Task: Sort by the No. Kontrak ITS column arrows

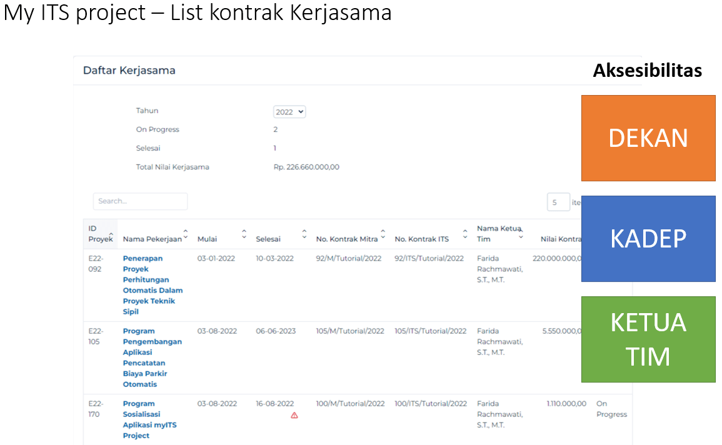Action: coord(465,234)
